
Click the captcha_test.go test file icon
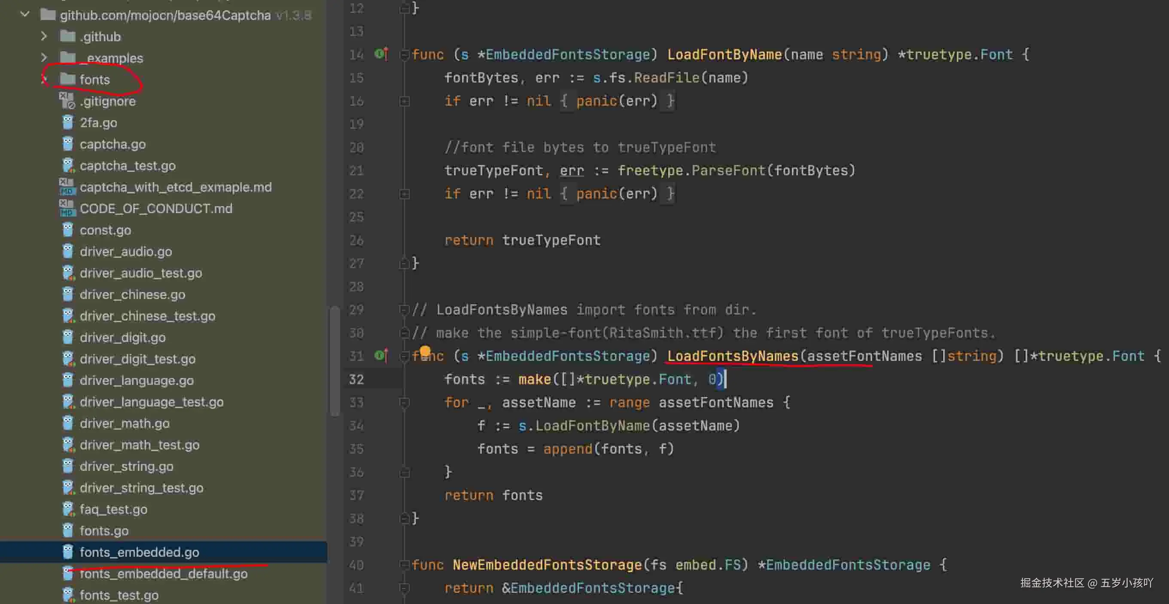coord(68,166)
